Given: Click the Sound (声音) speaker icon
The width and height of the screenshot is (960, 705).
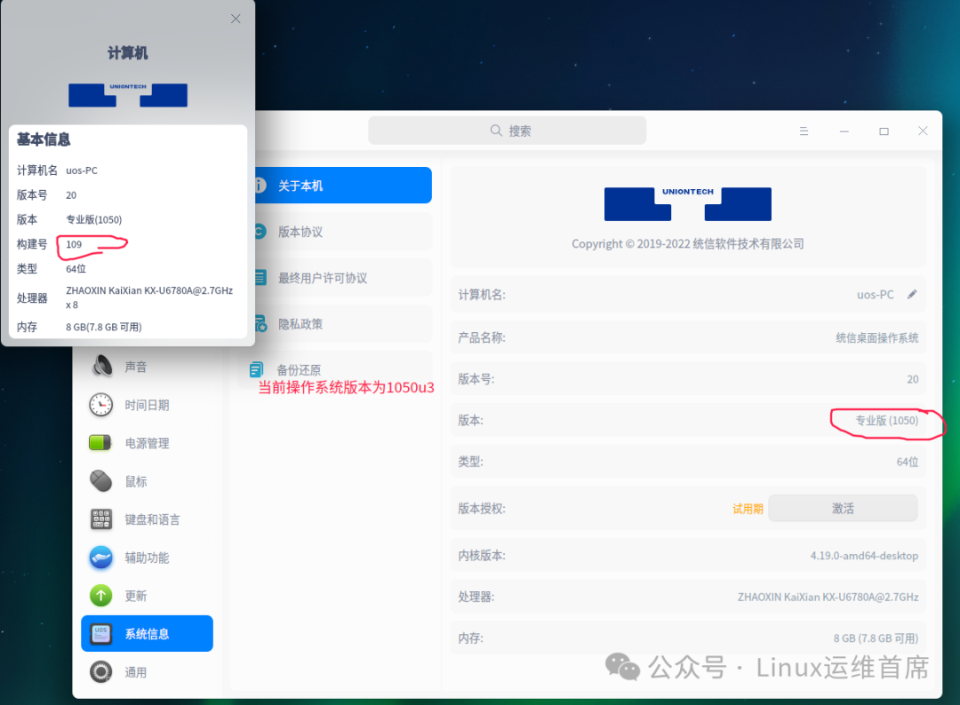Looking at the screenshot, I should pyautogui.click(x=101, y=366).
